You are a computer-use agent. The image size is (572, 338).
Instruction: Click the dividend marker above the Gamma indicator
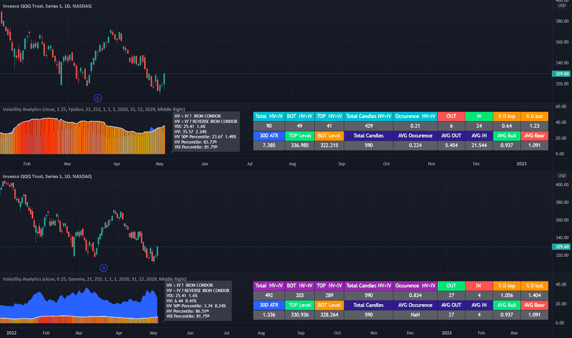(x=104, y=268)
